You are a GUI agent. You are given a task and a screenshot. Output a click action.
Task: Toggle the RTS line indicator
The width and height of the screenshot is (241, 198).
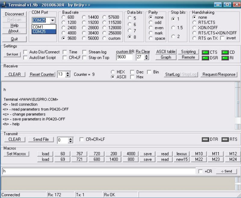tap(225, 139)
